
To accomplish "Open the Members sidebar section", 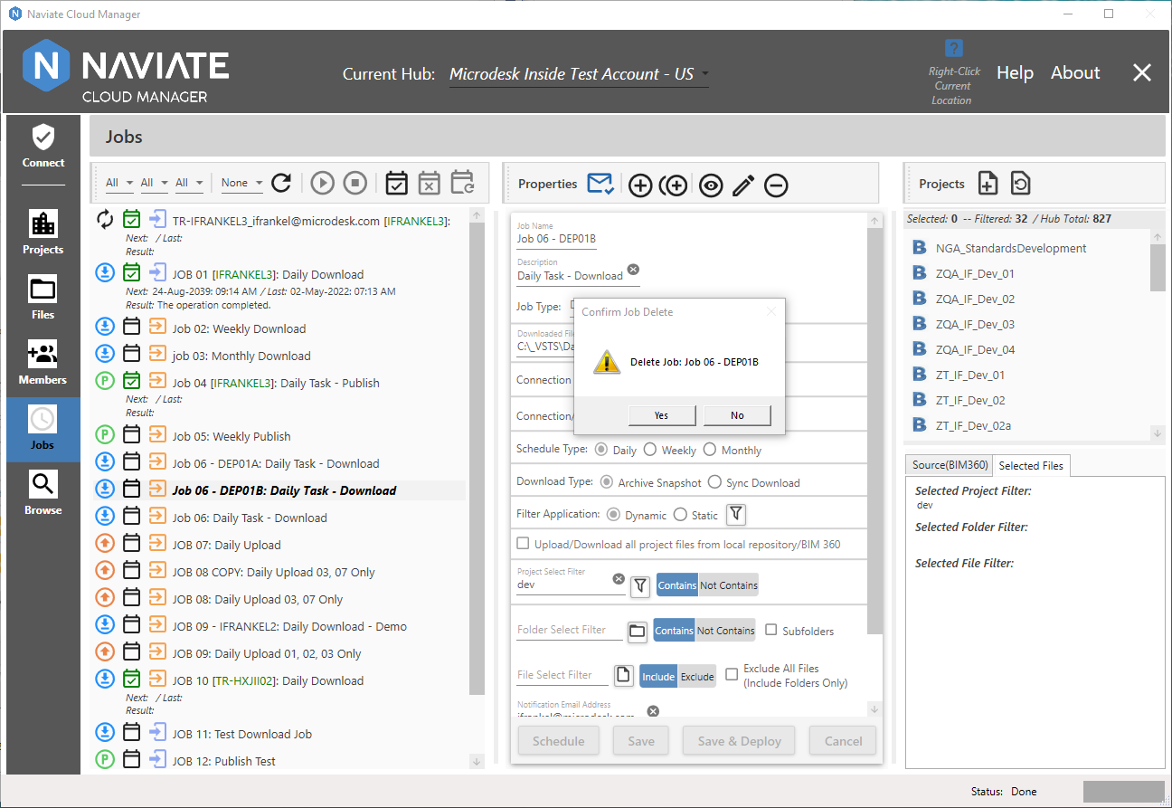I will [x=43, y=362].
